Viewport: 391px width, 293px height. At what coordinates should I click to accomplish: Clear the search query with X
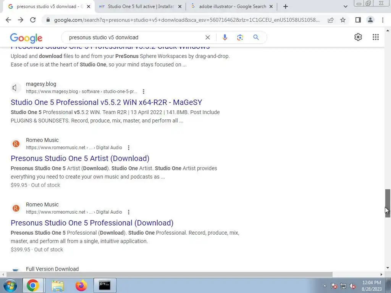point(207,37)
